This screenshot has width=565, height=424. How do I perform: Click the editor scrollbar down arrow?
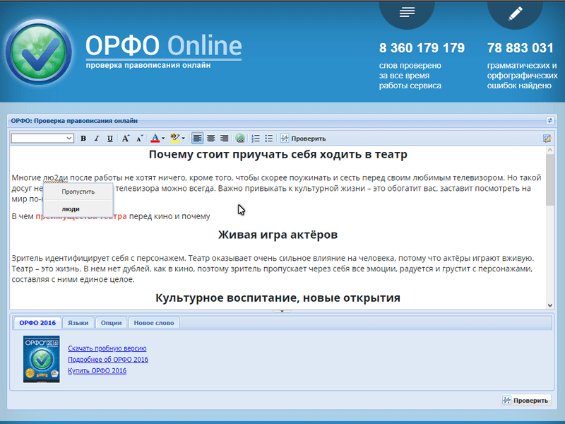[x=550, y=305]
